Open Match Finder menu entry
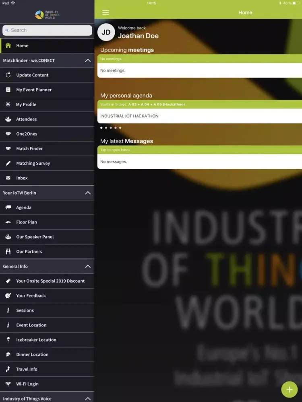The height and width of the screenshot is (402, 302). 47,148
